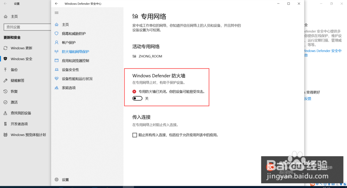Maximize the Defender Security Center window
Viewport: 347px width, 188px height.
point(289,3)
